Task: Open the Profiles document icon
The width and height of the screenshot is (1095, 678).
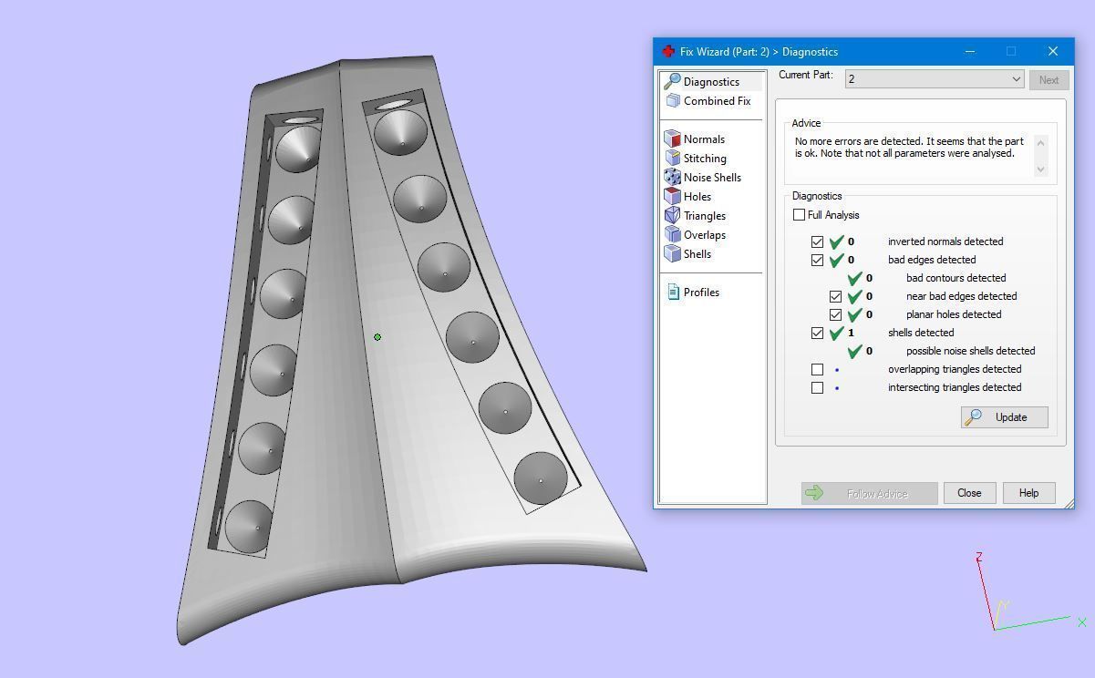Action: coord(673,292)
